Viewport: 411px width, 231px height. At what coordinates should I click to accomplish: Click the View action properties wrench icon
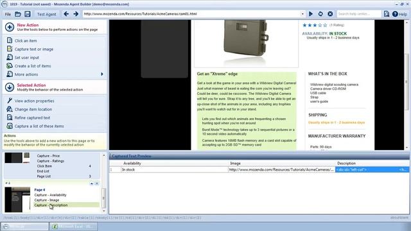(10, 101)
